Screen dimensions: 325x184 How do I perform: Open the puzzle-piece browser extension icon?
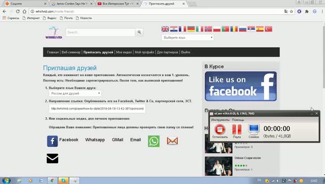[307, 11]
